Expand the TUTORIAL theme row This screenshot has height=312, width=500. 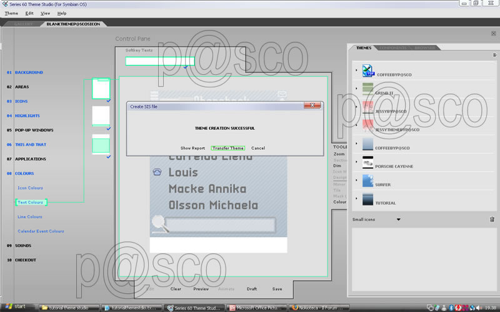356,198
